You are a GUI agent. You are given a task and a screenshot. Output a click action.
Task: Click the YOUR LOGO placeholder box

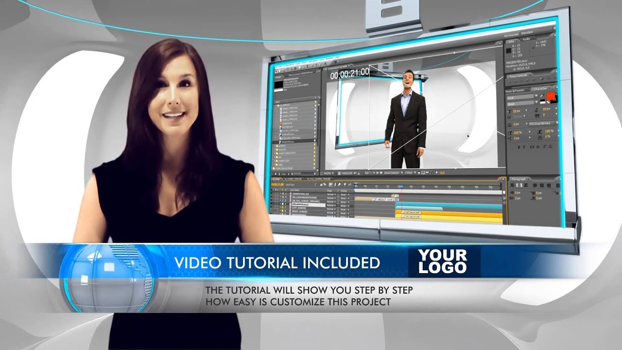(x=444, y=261)
